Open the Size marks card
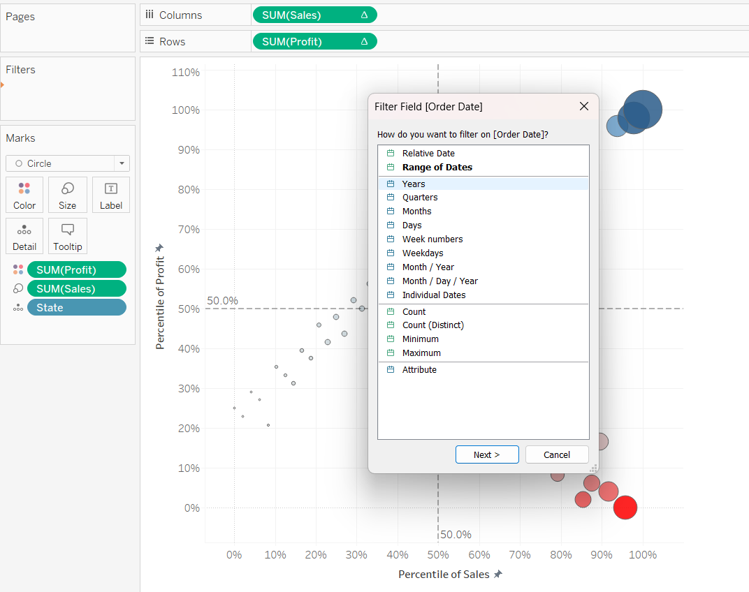This screenshot has height=592, width=749. 68,195
